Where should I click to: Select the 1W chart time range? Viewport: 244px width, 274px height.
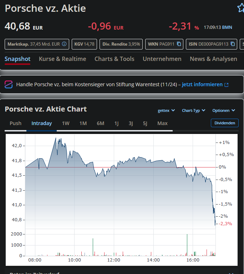click(x=66, y=123)
